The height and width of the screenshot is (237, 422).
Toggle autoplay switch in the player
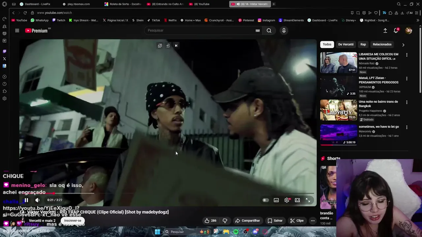click(265, 200)
